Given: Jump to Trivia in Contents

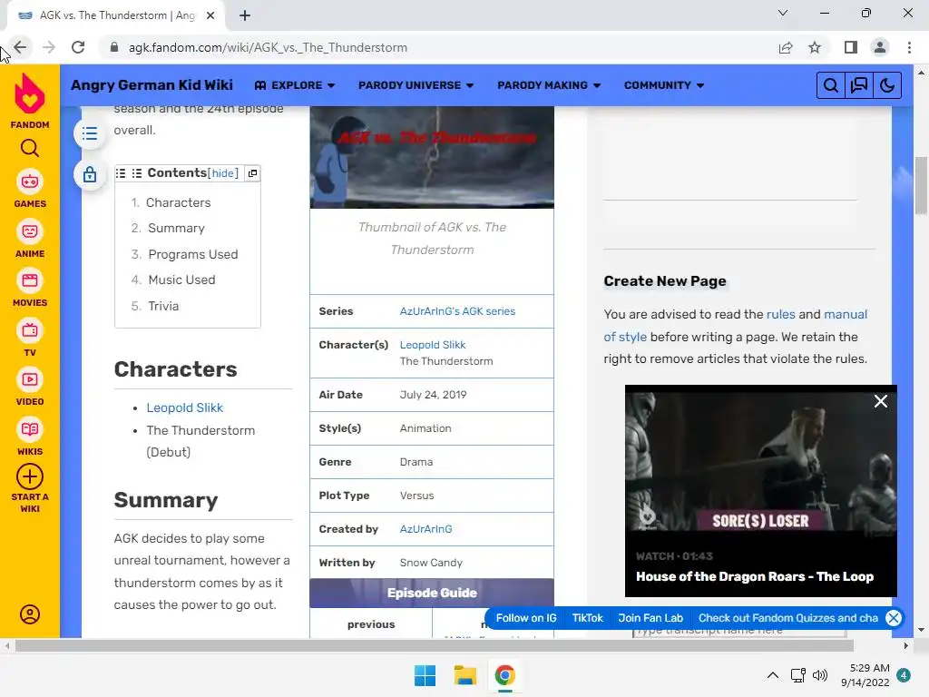Looking at the screenshot, I should click(163, 306).
